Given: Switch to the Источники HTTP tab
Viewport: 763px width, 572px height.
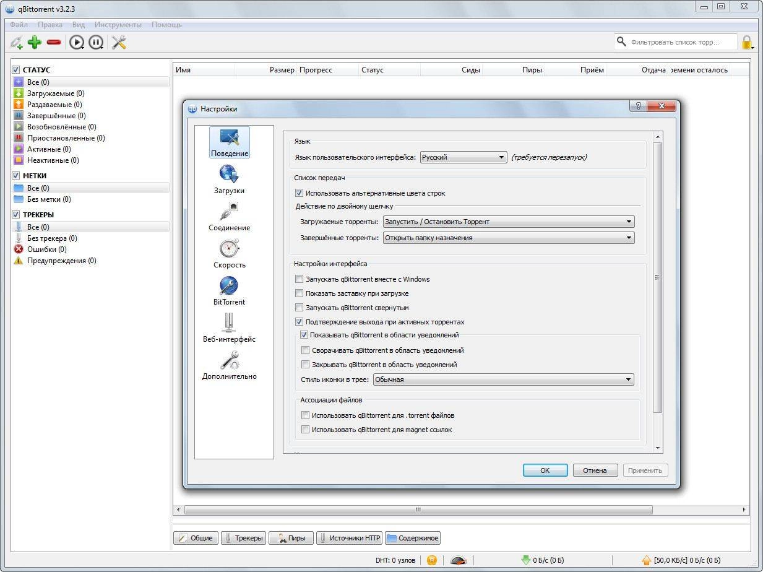Looking at the screenshot, I should (350, 538).
